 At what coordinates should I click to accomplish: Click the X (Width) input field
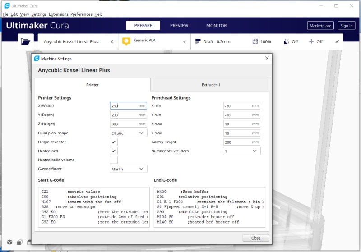point(129,106)
